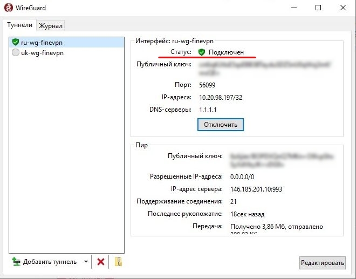The height and width of the screenshot is (279, 356).
Task: Click the DNS server value 1.1.1.1
Action: tap(208, 110)
